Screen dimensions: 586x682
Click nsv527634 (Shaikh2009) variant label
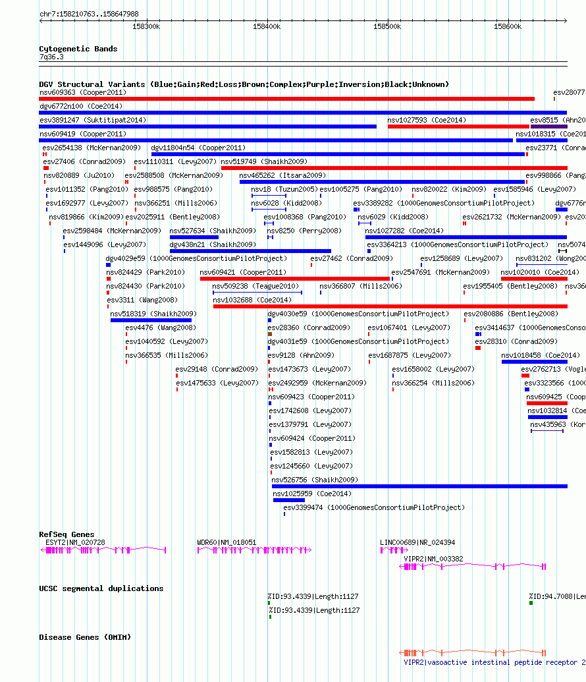(x=213, y=231)
